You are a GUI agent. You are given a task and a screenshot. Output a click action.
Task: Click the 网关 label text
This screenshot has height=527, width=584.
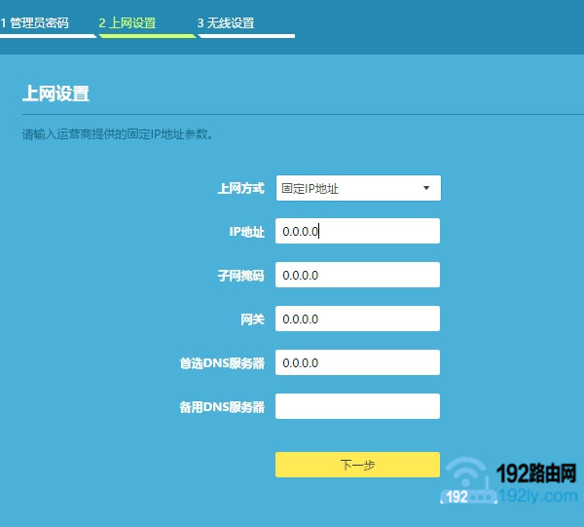tap(251, 320)
